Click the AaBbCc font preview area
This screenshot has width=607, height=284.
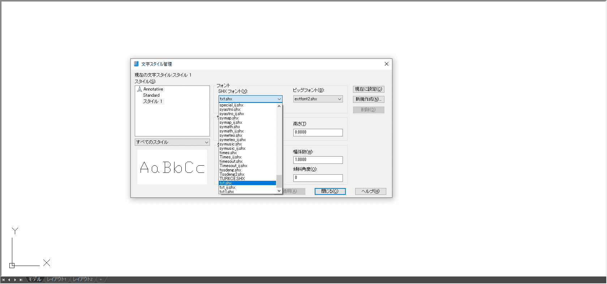click(172, 167)
